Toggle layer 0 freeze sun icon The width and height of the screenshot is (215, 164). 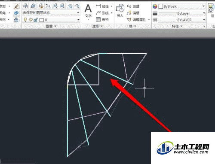click(31, 20)
